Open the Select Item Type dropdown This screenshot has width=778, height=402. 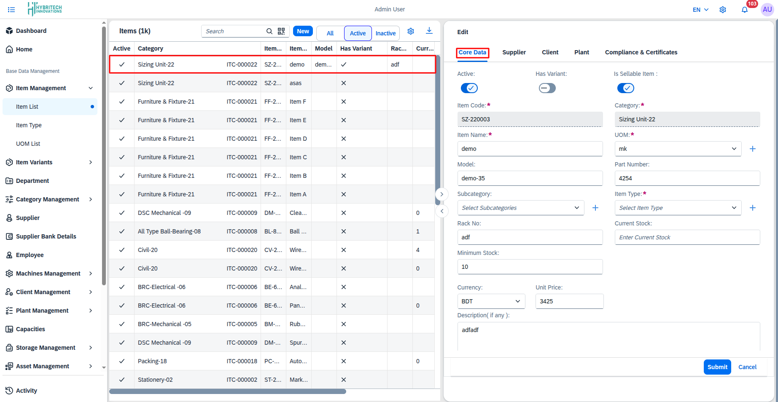[x=678, y=208]
